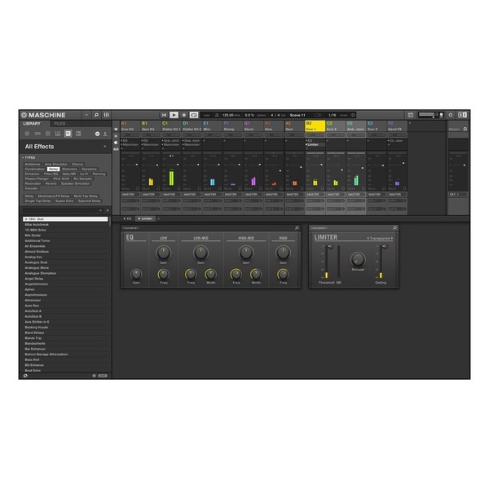Screen dimensions: 489x489
Task: Select the Distortion type tag
Action: (69, 169)
